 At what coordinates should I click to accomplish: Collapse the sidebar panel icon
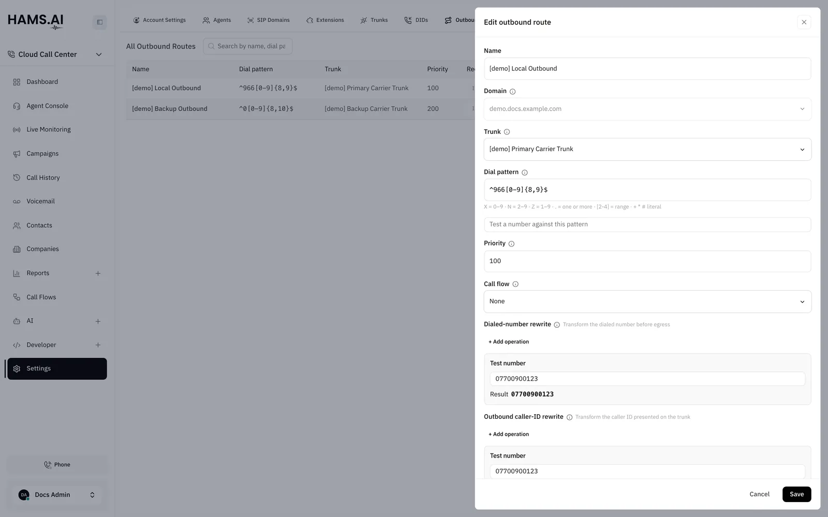pyautogui.click(x=99, y=22)
